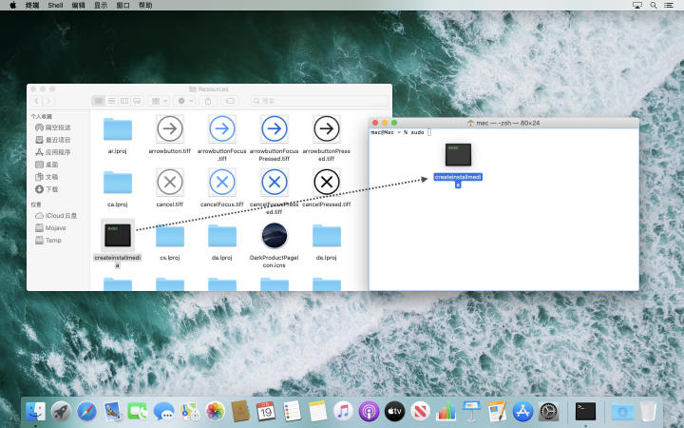This screenshot has width=684, height=428.
Task: Open Music from the Dock
Action: (343, 412)
